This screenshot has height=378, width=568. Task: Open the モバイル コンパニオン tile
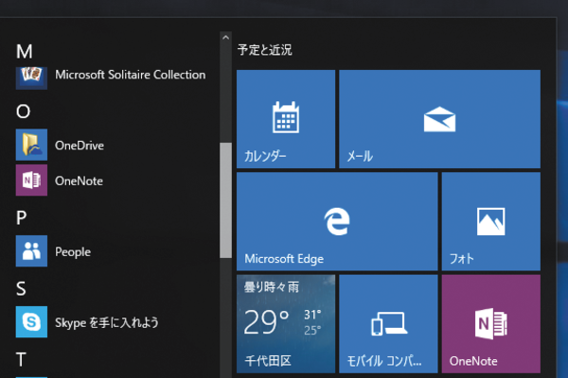coord(388,324)
